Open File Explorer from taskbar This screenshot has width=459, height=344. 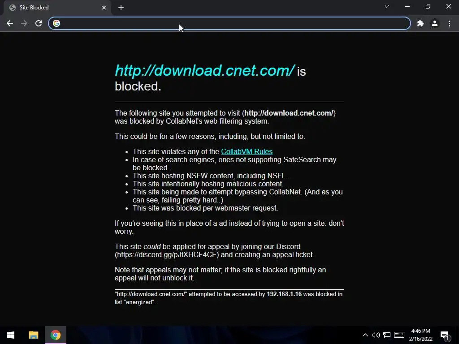(33, 335)
